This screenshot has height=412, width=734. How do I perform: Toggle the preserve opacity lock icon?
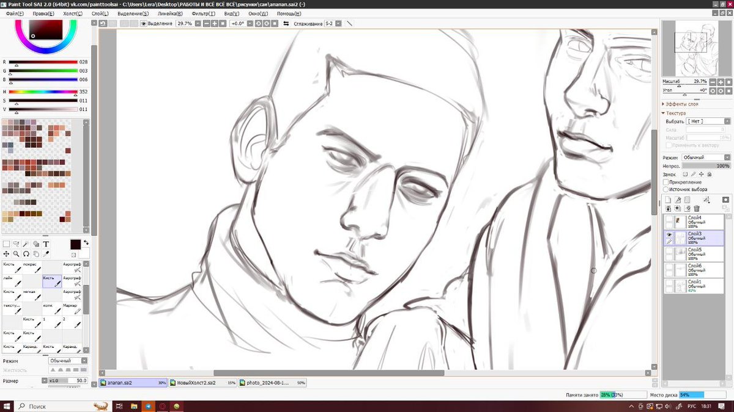[686, 175]
